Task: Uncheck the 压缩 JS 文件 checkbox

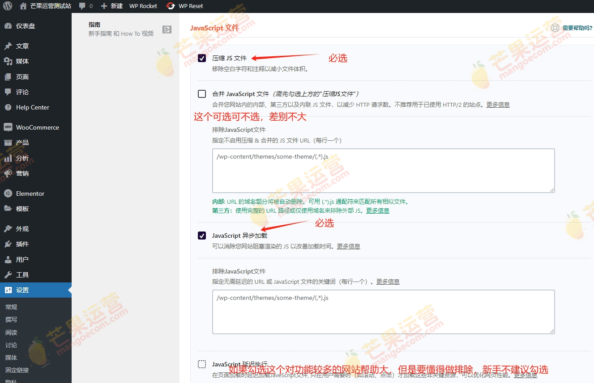Action: tap(202, 58)
